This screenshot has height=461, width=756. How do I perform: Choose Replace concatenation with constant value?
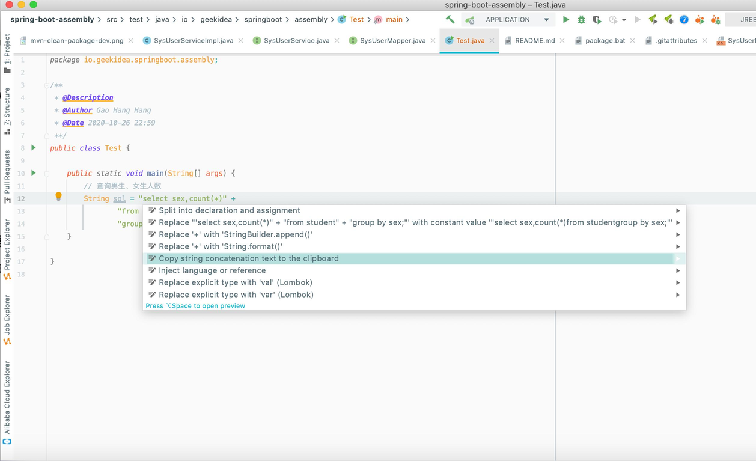[414, 222]
